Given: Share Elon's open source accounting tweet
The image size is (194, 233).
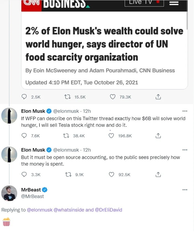Looking at the screenshot, I should tap(158, 174).
